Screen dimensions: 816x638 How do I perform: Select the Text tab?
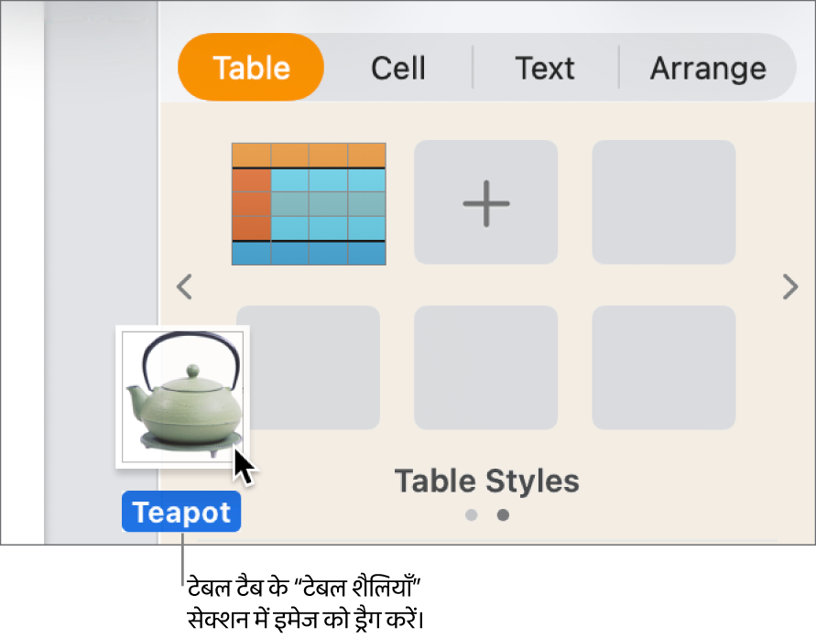tap(545, 68)
